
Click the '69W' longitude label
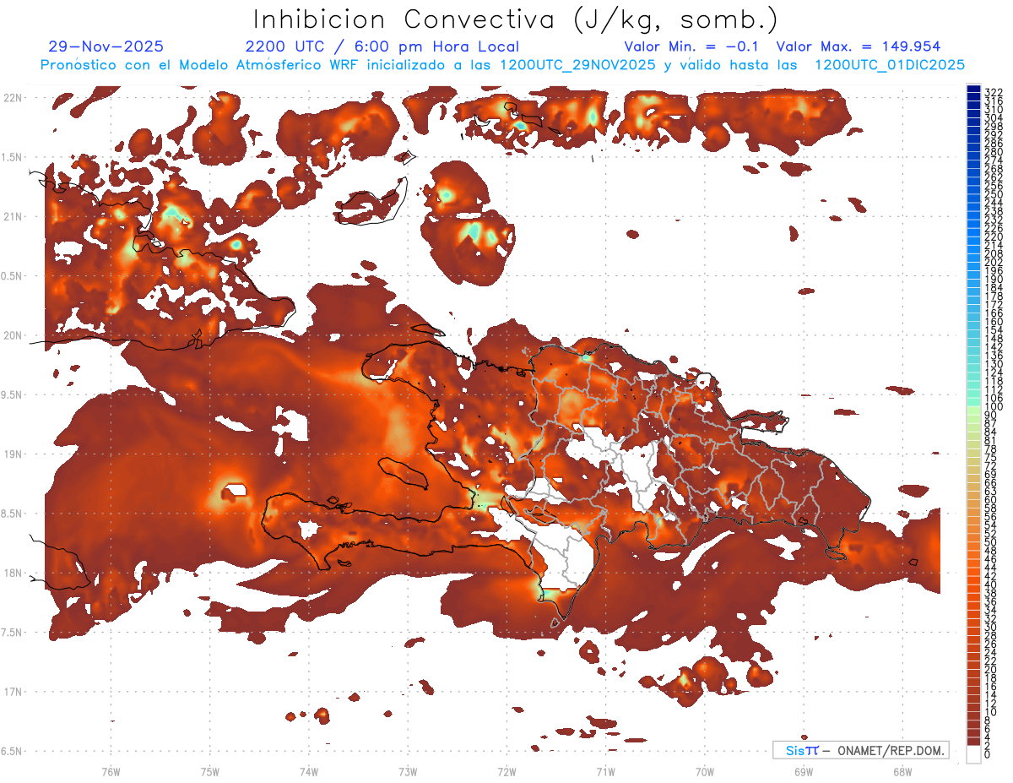803,771
